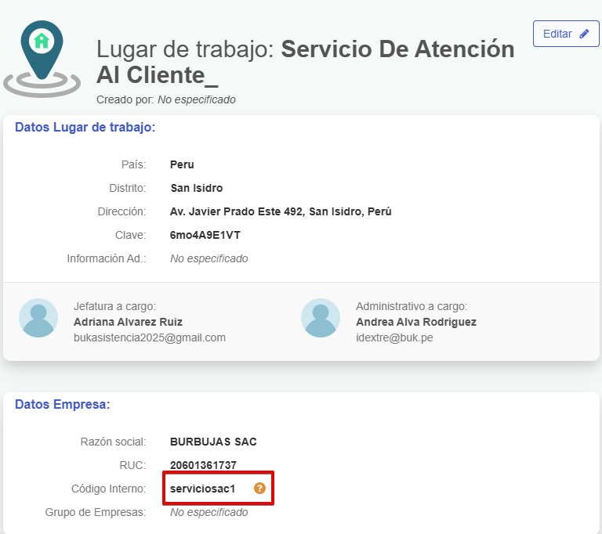Open email bukasistencia2025@gmail.com
Screen dimensions: 602x534
149,337
